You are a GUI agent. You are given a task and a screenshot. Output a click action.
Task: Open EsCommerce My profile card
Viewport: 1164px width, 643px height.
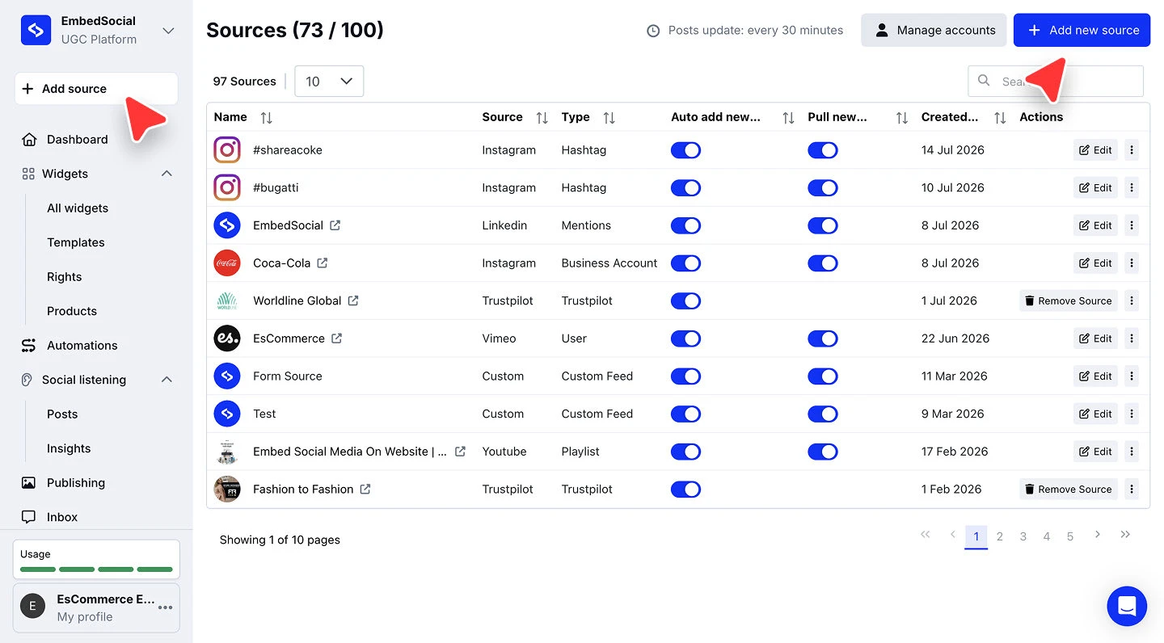[96, 607]
